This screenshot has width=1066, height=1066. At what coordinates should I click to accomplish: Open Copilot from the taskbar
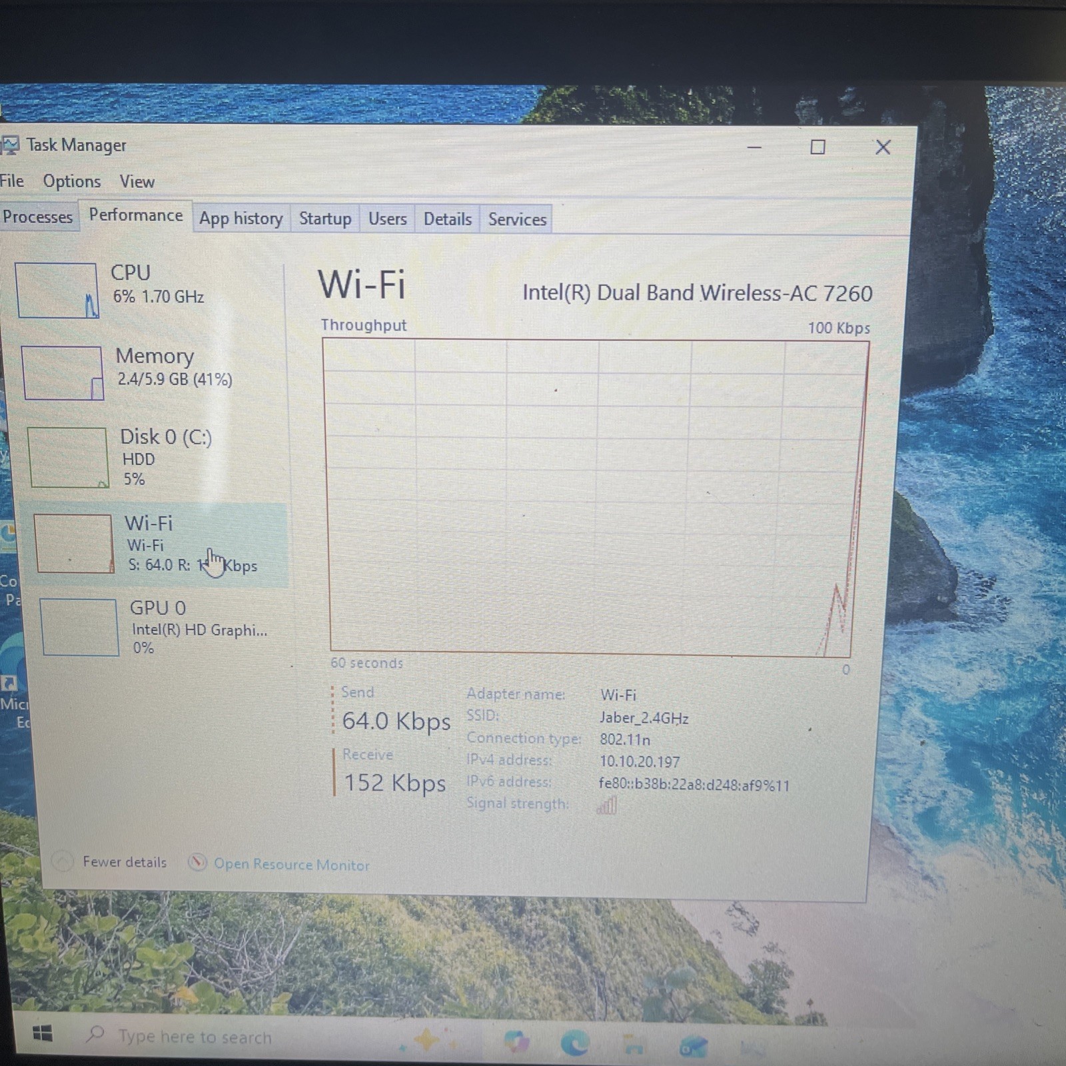click(516, 1041)
